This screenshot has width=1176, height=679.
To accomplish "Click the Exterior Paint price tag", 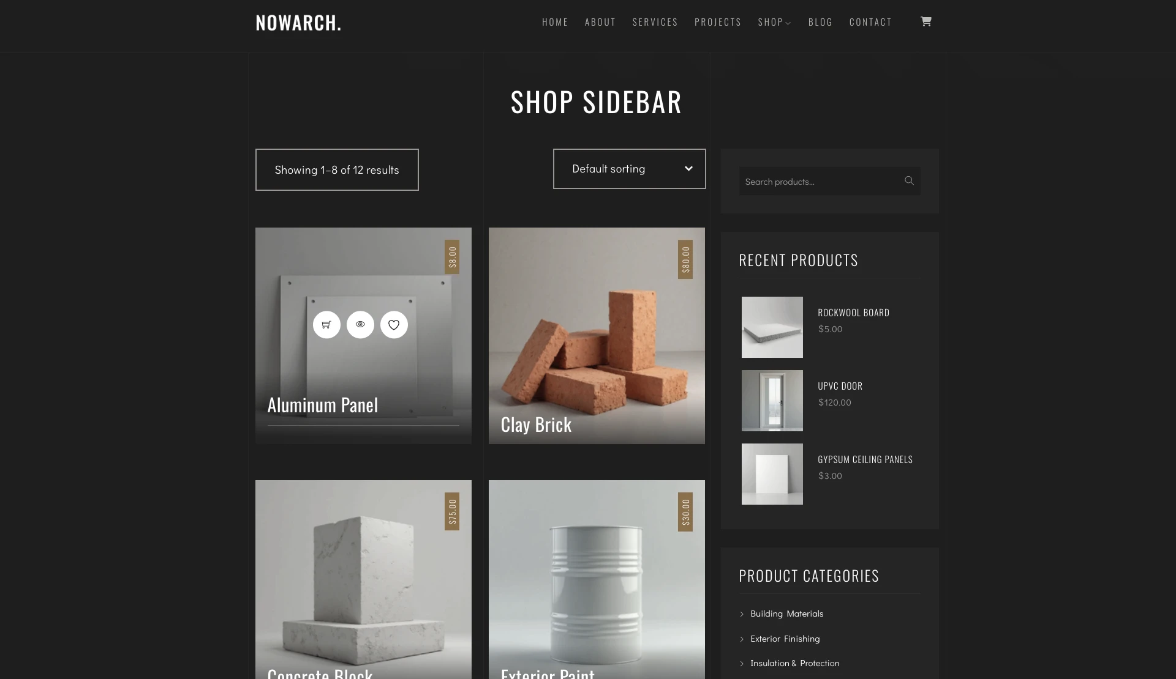I will pyautogui.click(x=685, y=512).
